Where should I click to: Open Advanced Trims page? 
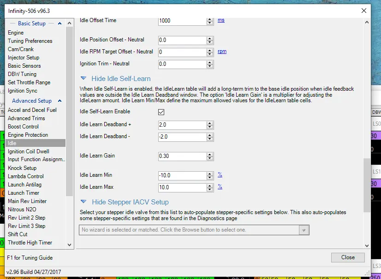(x=26, y=118)
